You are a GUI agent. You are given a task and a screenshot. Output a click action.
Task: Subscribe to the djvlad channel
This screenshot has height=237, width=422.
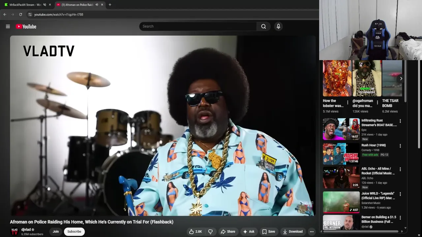pos(74,231)
